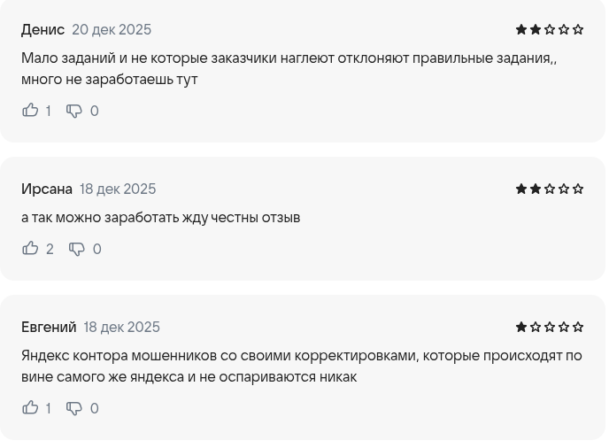Click the like count 2 on Ирсана's review
The height and width of the screenshot is (448, 609).
(x=50, y=249)
